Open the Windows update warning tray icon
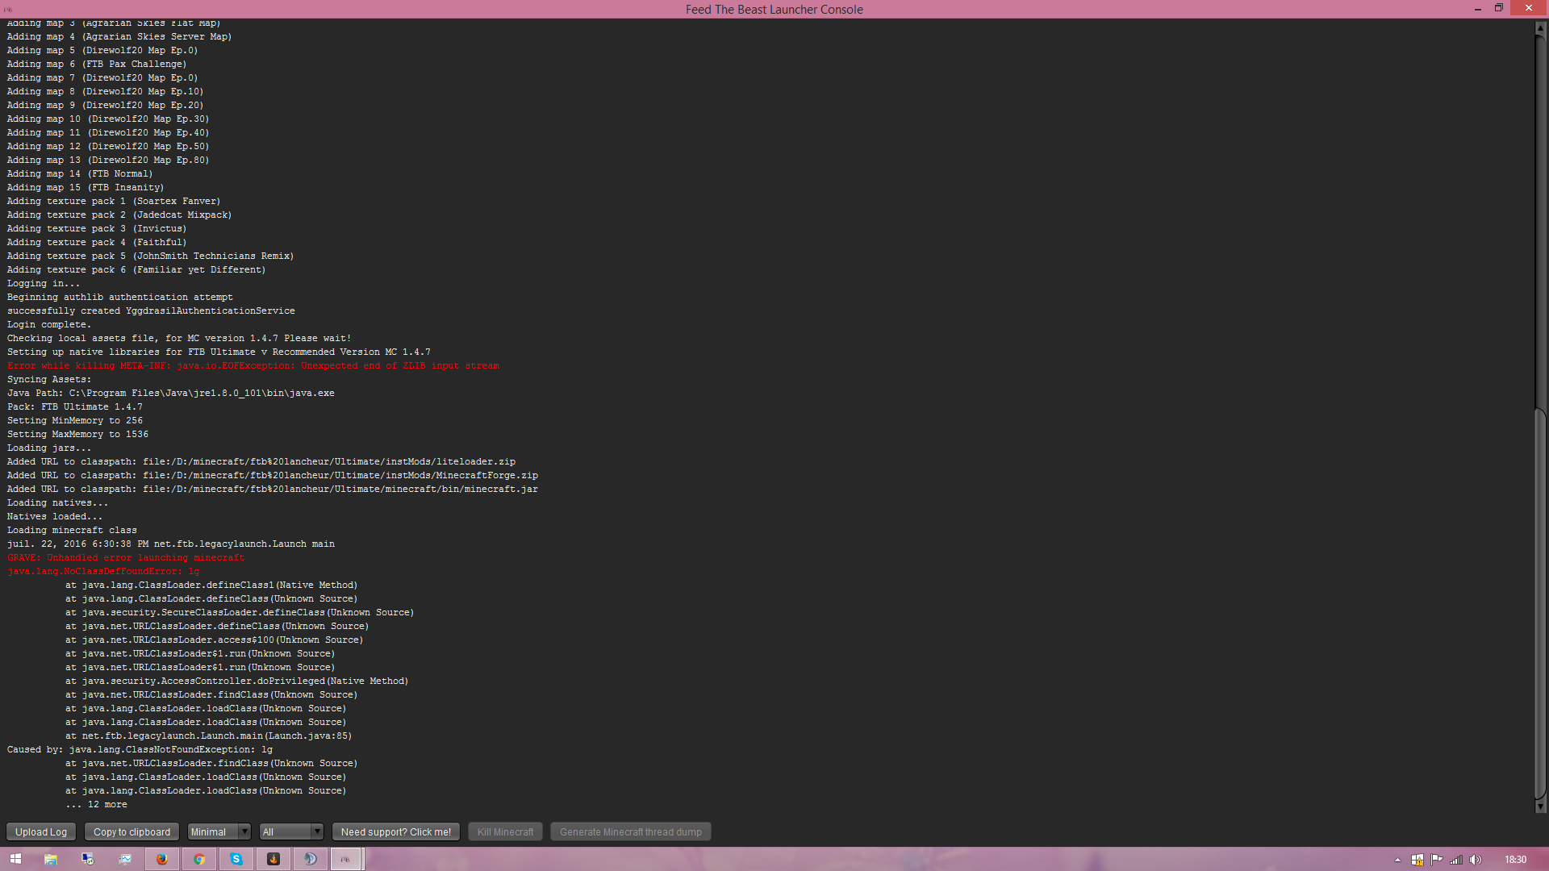The width and height of the screenshot is (1549, 871). (1417, 860)
